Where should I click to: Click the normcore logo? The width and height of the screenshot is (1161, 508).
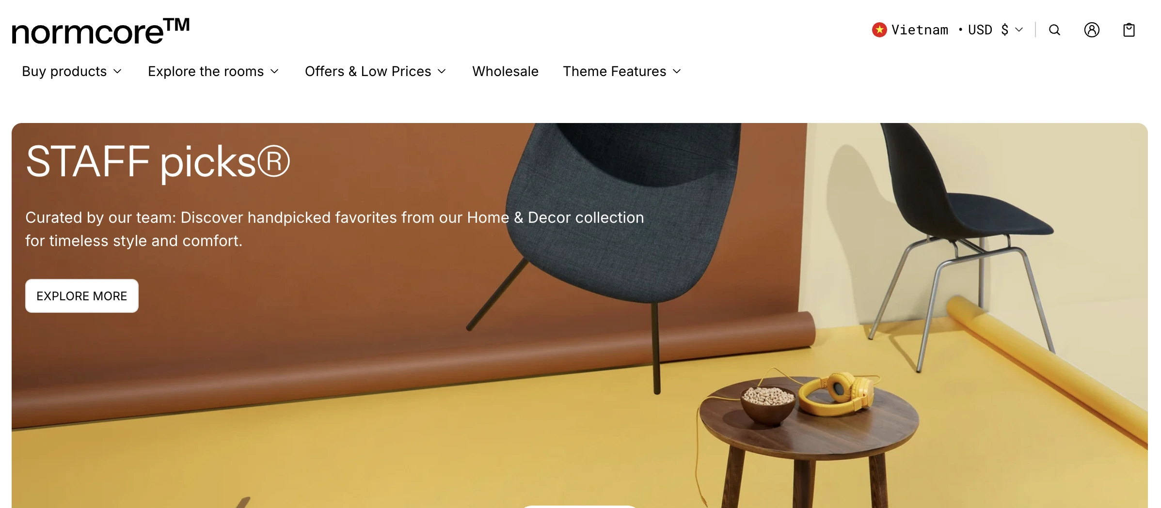101,31
